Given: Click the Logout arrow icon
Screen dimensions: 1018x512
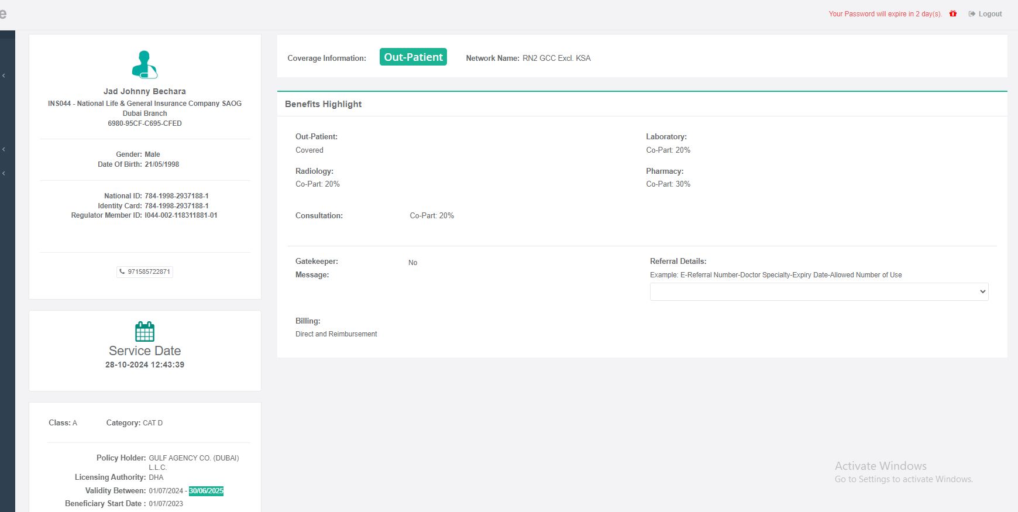Looking at the screenshot, I should click(972, 14).
